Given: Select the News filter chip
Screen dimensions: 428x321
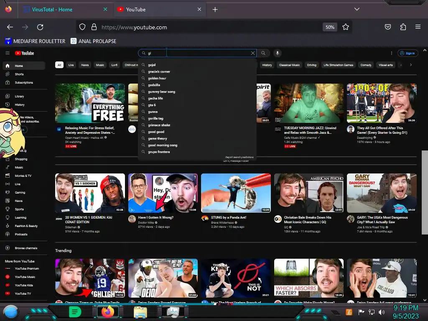Looking at the screenshot, I should [85, 65].
